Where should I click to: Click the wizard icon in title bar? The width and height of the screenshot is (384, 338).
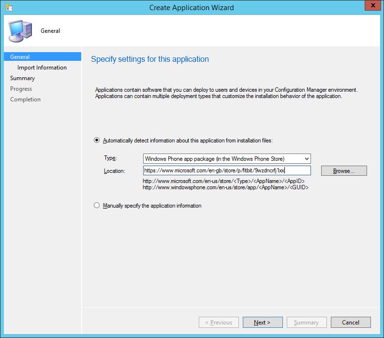point(9,8)
